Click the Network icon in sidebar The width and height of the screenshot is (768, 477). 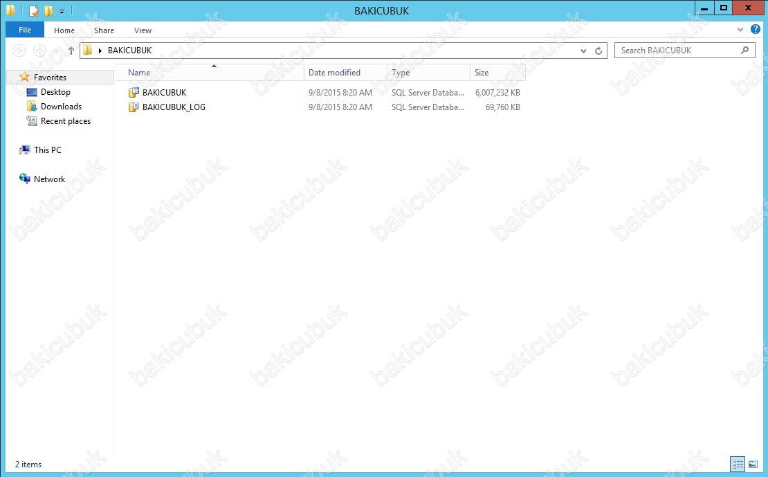click(x=24, y=179)
